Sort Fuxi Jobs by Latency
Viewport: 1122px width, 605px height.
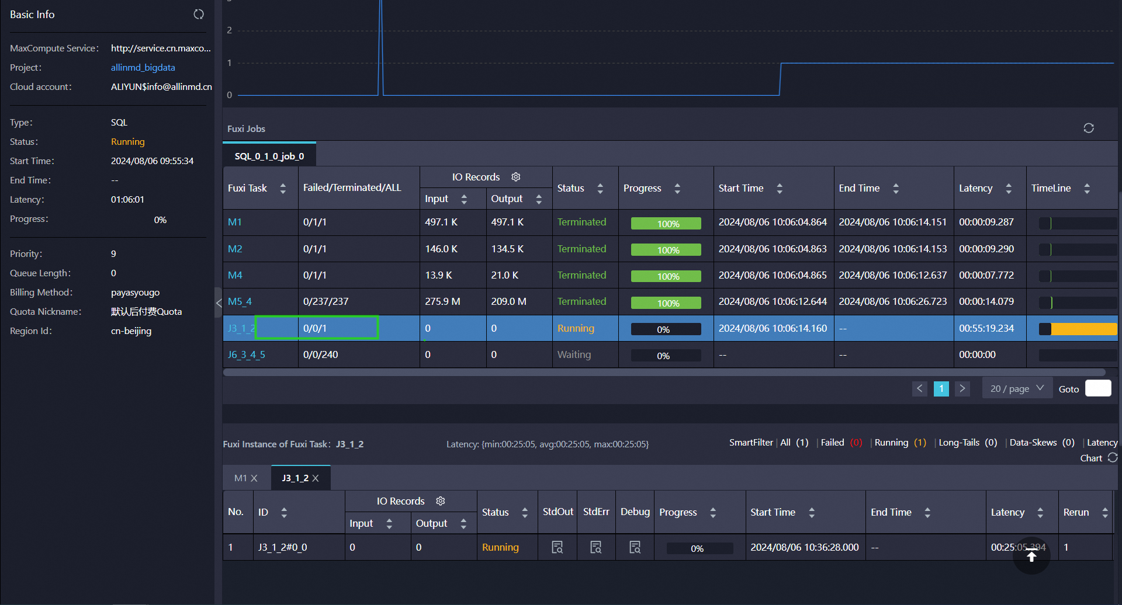point(1009,188)
